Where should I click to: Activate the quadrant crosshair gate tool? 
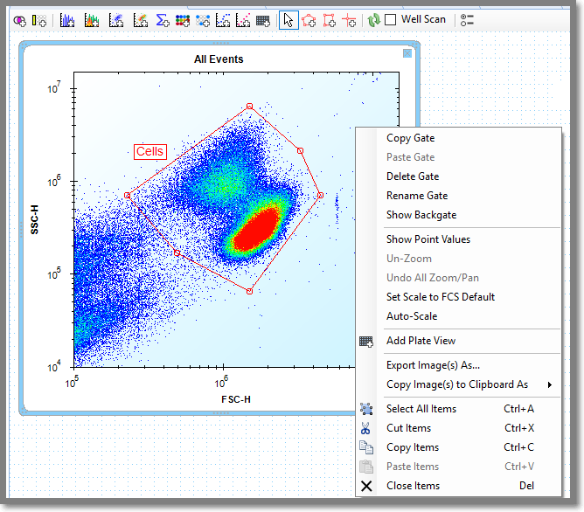pyautogui.click(x=350, y=20)
